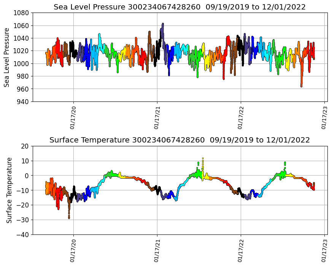Click the lowest brown temperature point near −29
Image resolution: width=332 pixels, height=266 pixels.
click(x=69, y=218)
